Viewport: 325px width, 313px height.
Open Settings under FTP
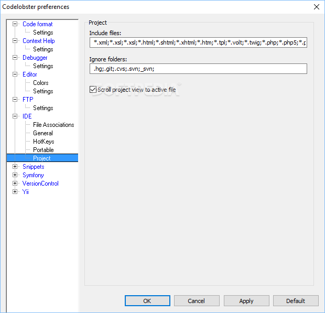tap(43, 108)
